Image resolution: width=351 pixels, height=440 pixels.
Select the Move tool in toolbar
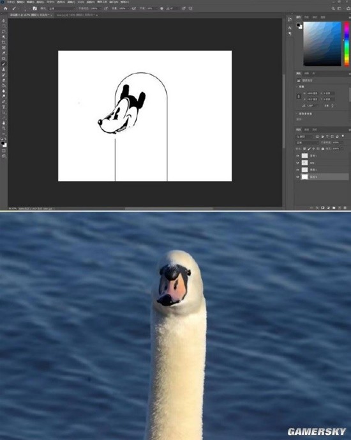pyautogui.click(x=4, y=21)
